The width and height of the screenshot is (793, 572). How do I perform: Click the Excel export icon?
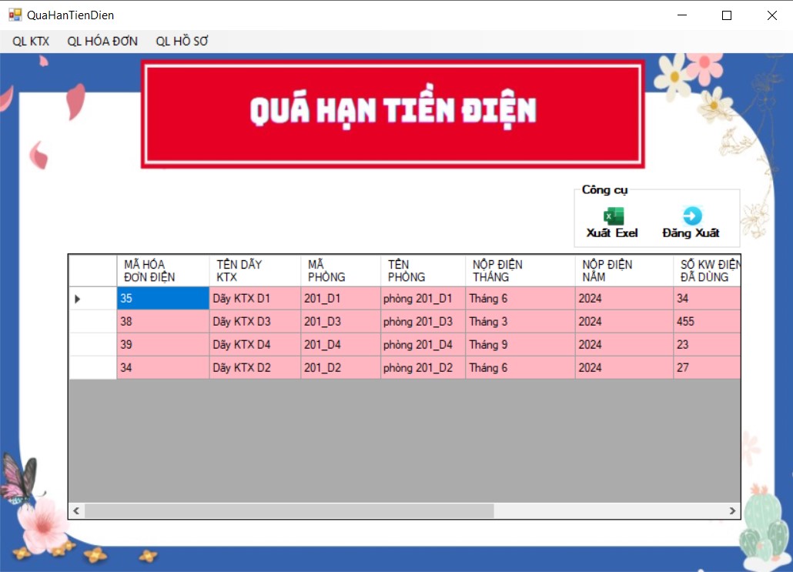click(x=614, y=216)
